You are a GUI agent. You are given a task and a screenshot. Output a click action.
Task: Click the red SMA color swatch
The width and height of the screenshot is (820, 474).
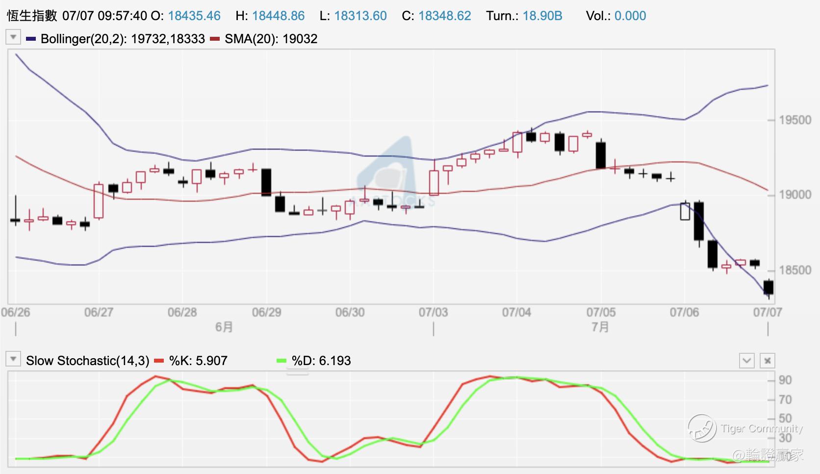pos(215,39)
